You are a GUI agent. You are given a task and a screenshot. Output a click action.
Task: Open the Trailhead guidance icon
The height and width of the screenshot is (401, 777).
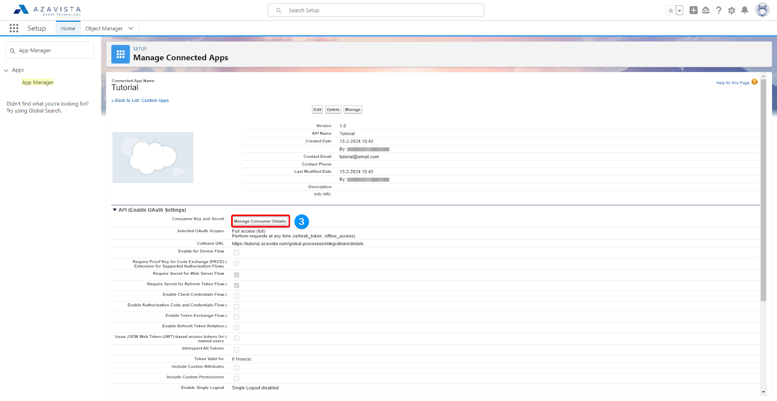[x=706, y=10]
